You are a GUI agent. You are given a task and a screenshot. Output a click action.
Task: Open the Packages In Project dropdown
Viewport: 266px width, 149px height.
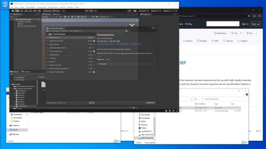tap(59, 31)
